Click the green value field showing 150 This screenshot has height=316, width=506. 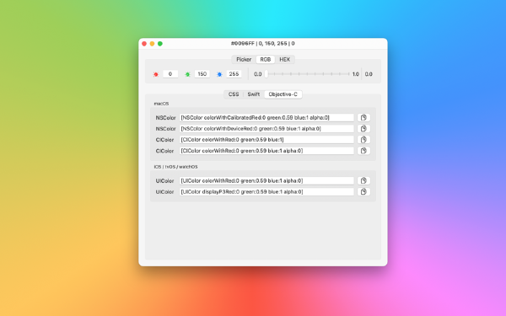(202, 74)
